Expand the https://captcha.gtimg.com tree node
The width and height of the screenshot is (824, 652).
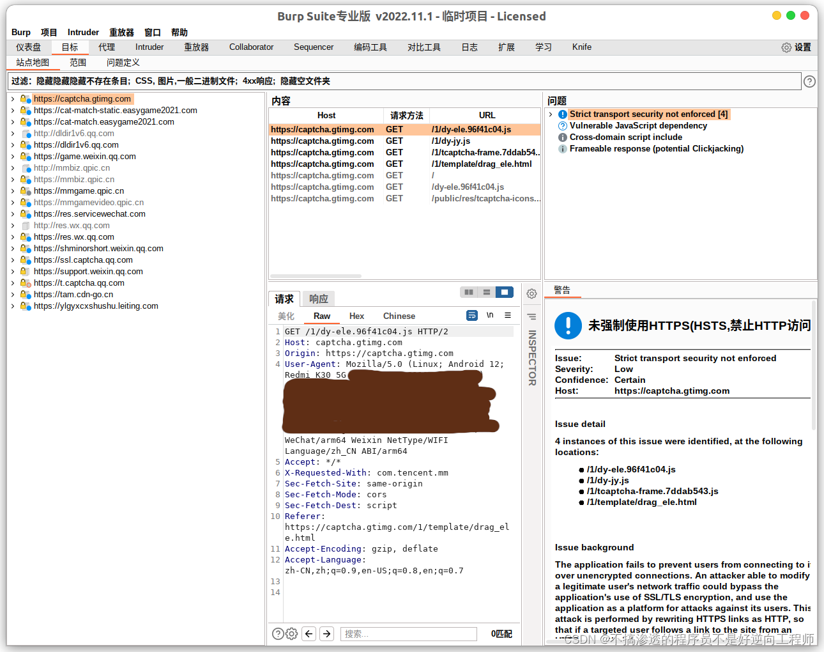point(13,99)
